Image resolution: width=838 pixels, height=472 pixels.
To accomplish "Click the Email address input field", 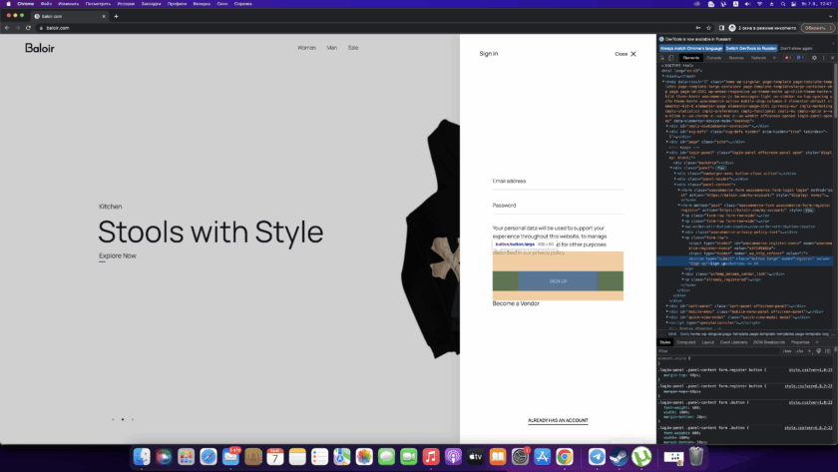I will [x=558, y=183].
